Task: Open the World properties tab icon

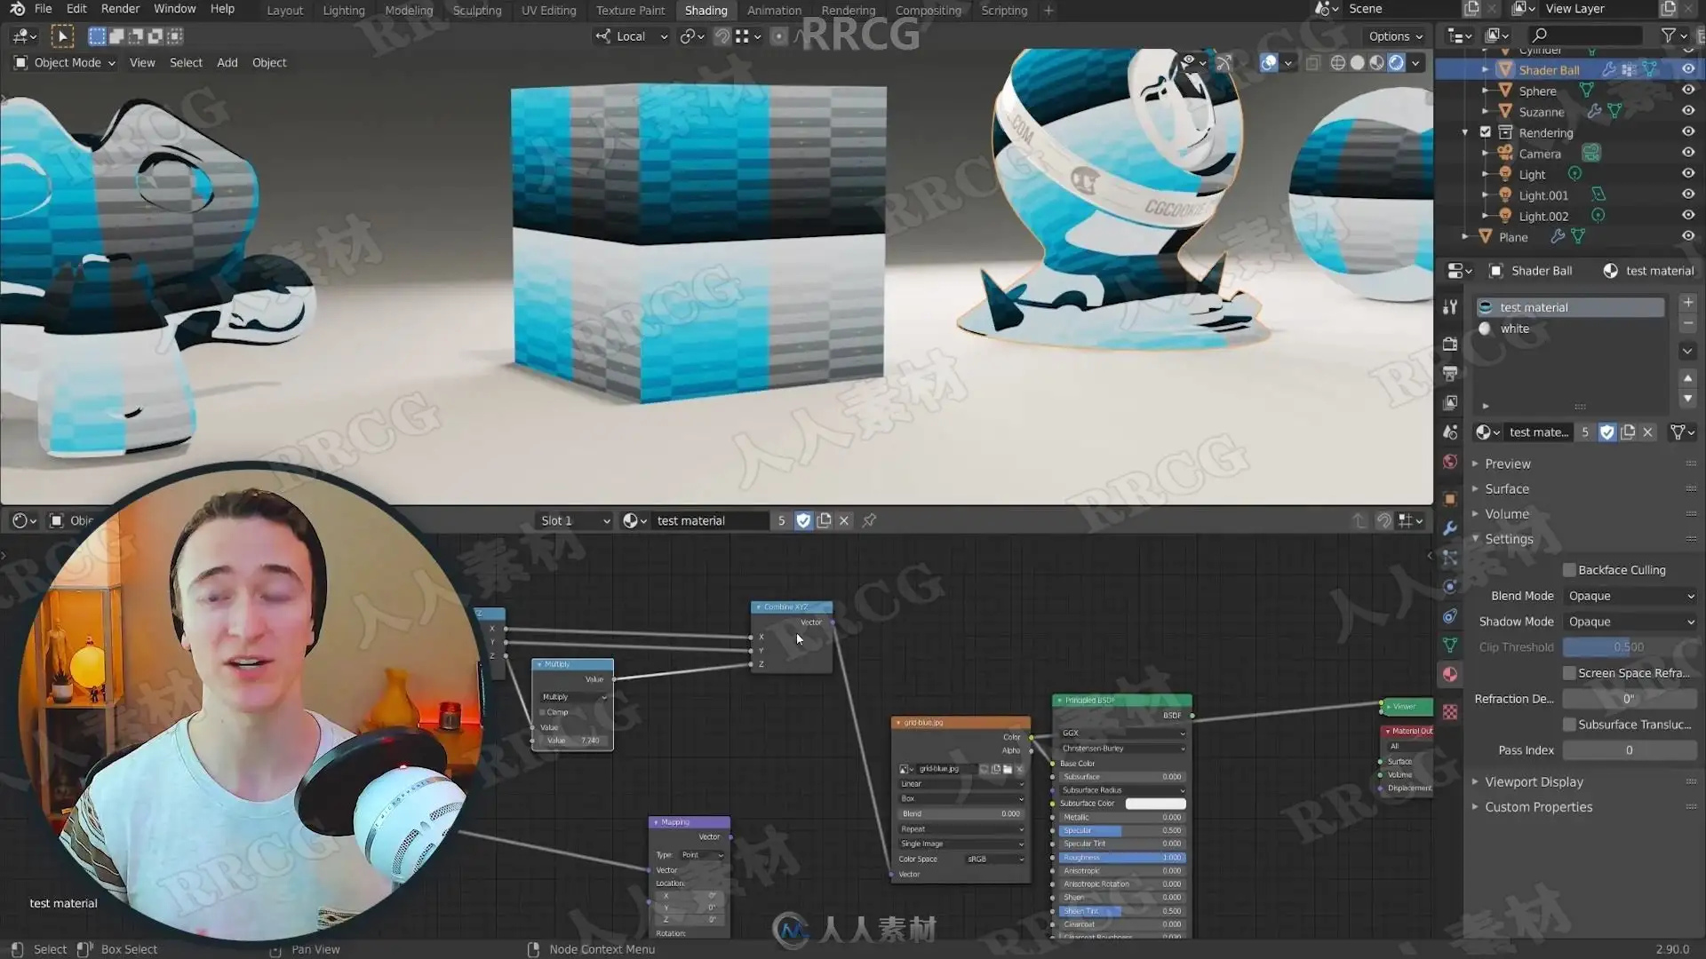Action: [1450, 462]
